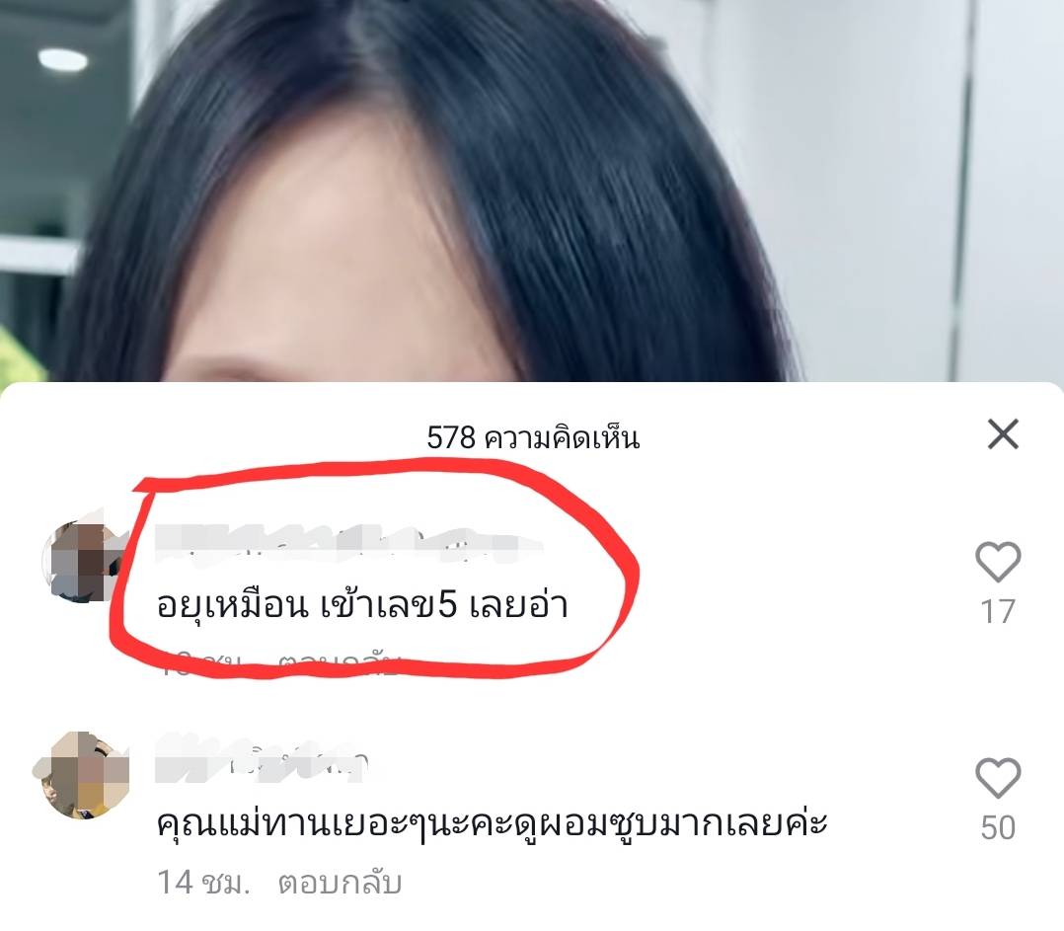Close the comments panel with the X
The height and width of the screenshot is (931, 1064).
tap(1003, 434)
